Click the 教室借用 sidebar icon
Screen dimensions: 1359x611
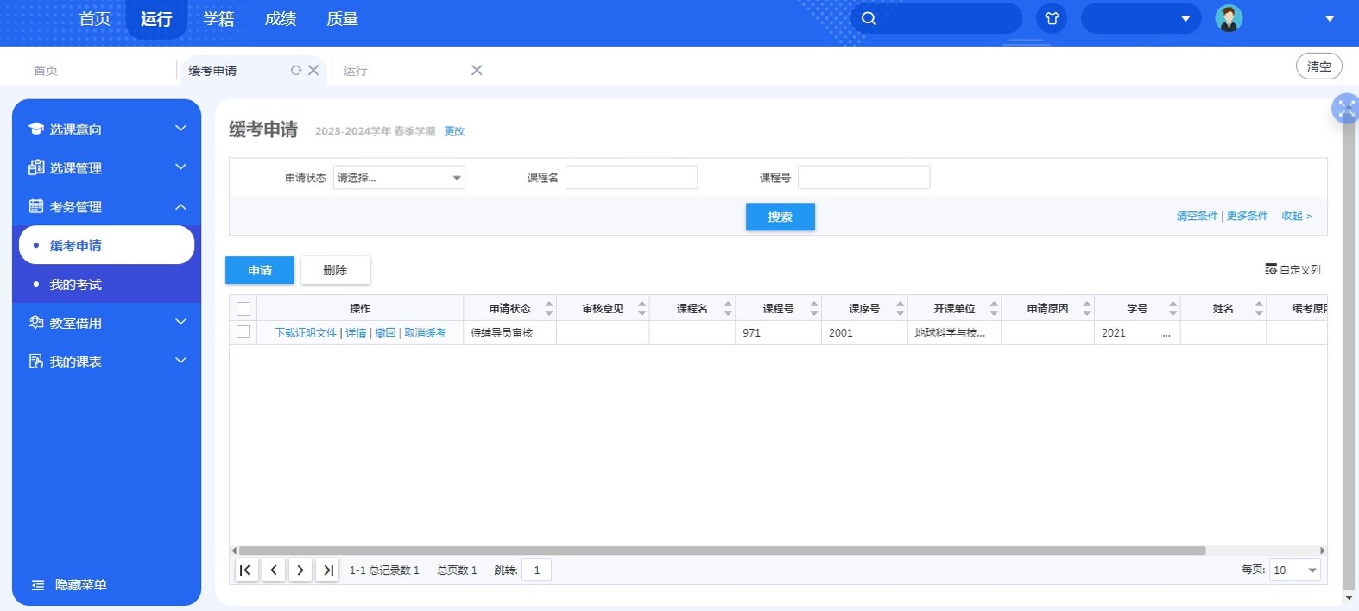pyautogui.click(x=36, y=323)
